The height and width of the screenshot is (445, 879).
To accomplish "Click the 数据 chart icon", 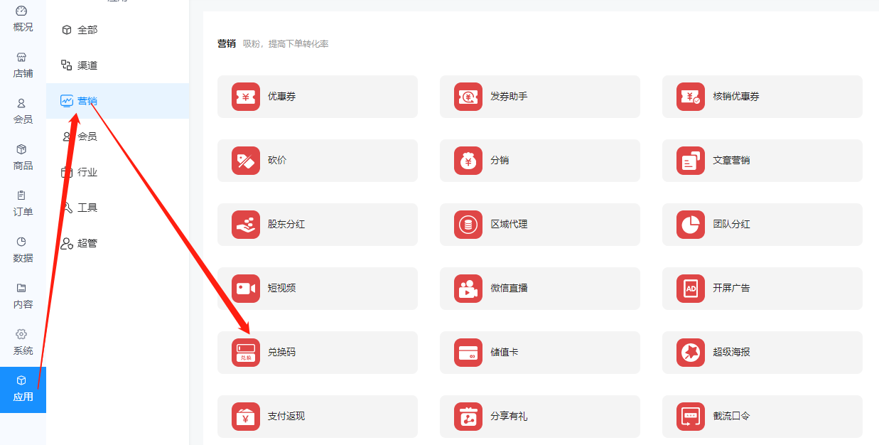I will tap(21, 242).
